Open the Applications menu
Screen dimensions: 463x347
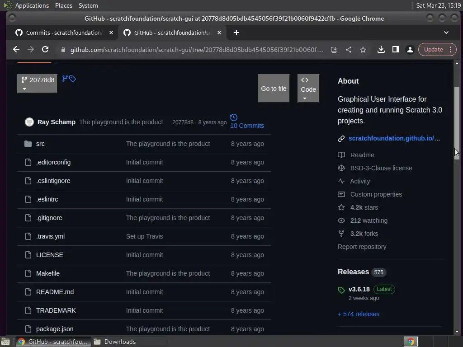click(x=32, y=5)
